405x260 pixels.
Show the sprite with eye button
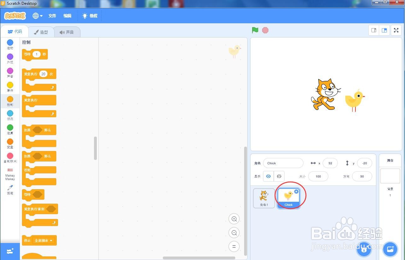[x=268, y=176]
